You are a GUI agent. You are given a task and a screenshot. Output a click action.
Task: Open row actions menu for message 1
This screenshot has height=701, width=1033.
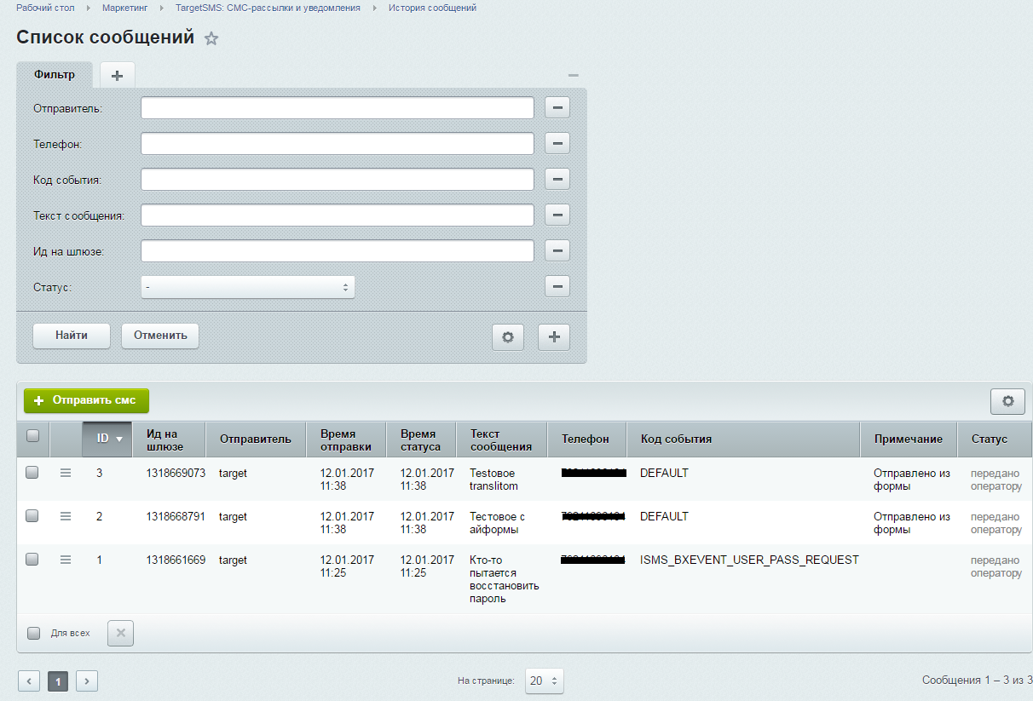[x=66, y=560]
